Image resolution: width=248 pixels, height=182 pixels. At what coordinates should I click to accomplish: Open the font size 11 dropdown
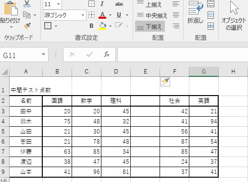click(58, 4)
